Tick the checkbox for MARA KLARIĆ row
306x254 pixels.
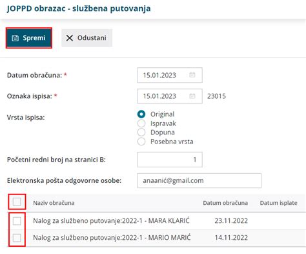[17, 221]
